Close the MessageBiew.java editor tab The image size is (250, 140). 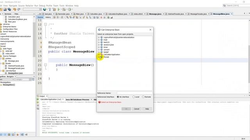(x=232, y=14)
